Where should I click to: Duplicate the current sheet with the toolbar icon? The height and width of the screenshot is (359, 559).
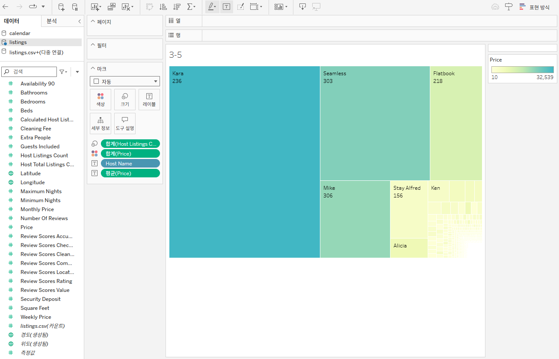pyautogui.click(x=112, y=7)
